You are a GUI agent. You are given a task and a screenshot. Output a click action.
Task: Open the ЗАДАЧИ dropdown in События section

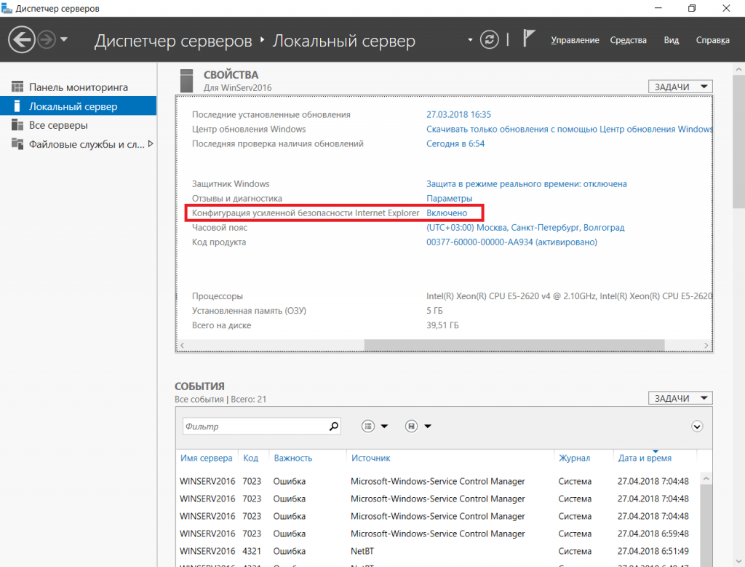[x=680, y=398]
